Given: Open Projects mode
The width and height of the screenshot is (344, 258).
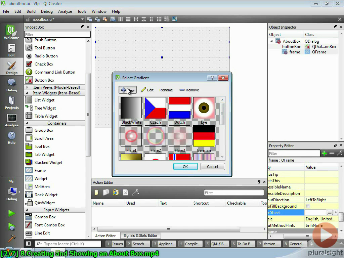Looking at the screenshot, I should click(x=12, y=102).
